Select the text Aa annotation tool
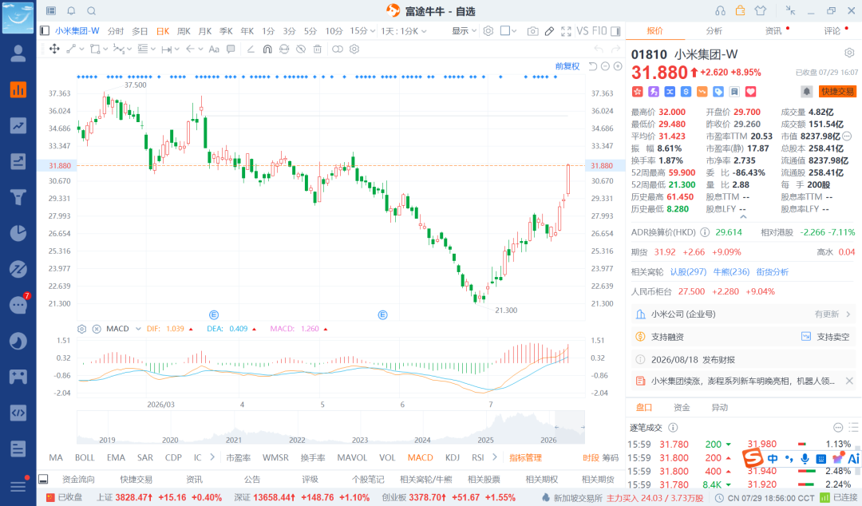Viewport: 862px width, 506px height. point(214,49)
